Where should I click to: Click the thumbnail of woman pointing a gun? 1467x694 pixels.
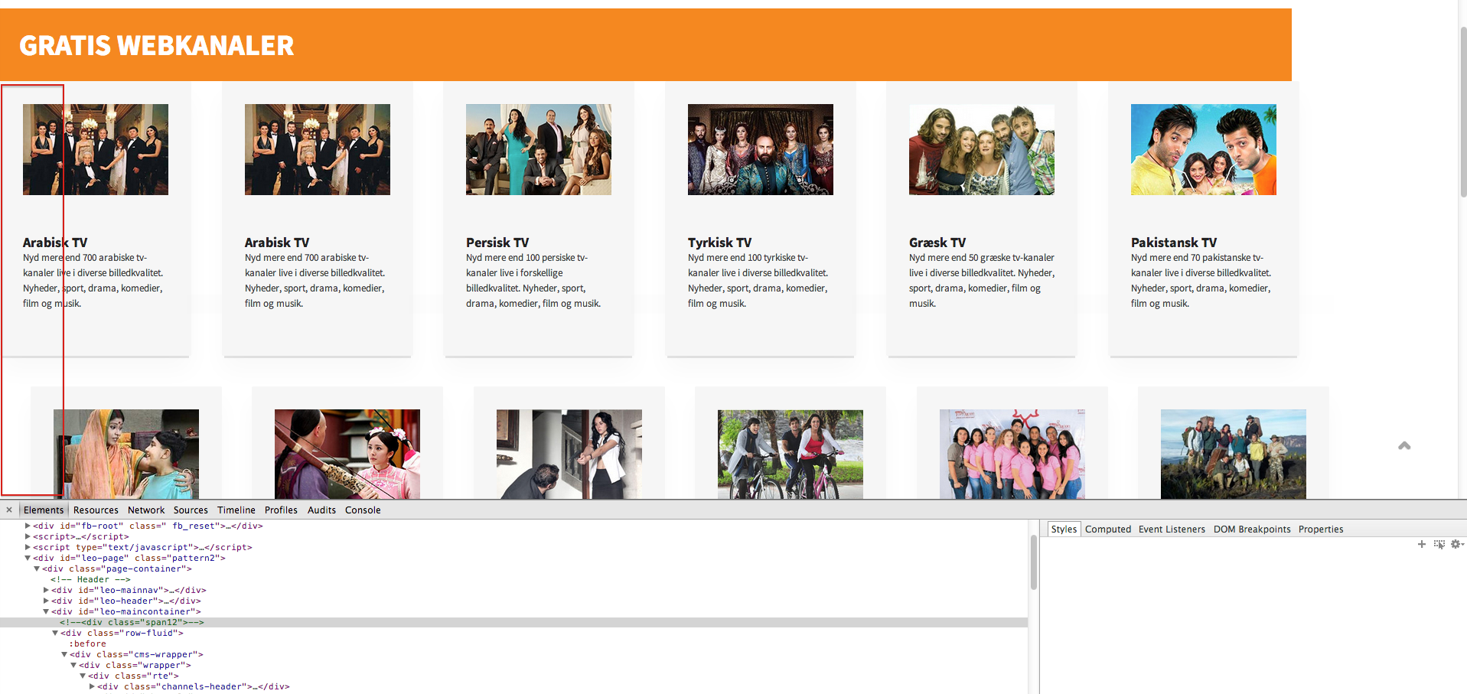tap(569, 454)
